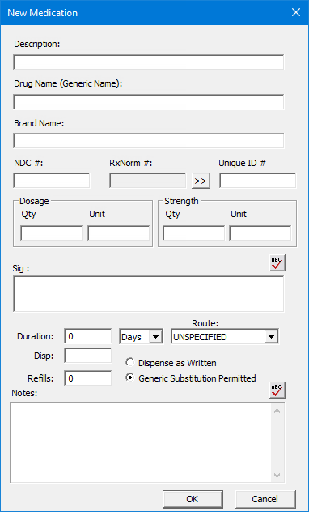Click the Cancel button
Viewport: 309px width, 512px height.
pyautogui.click(x=265, y=499)
